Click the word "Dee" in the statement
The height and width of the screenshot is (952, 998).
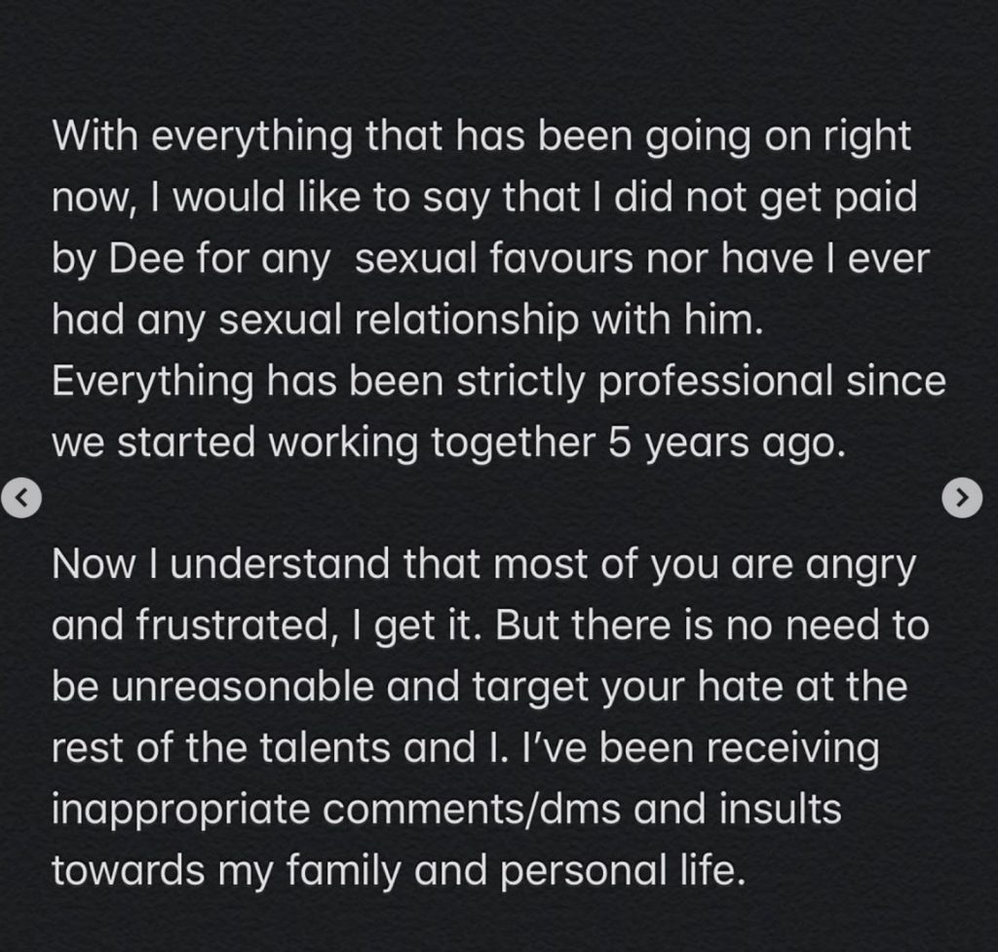147,259
